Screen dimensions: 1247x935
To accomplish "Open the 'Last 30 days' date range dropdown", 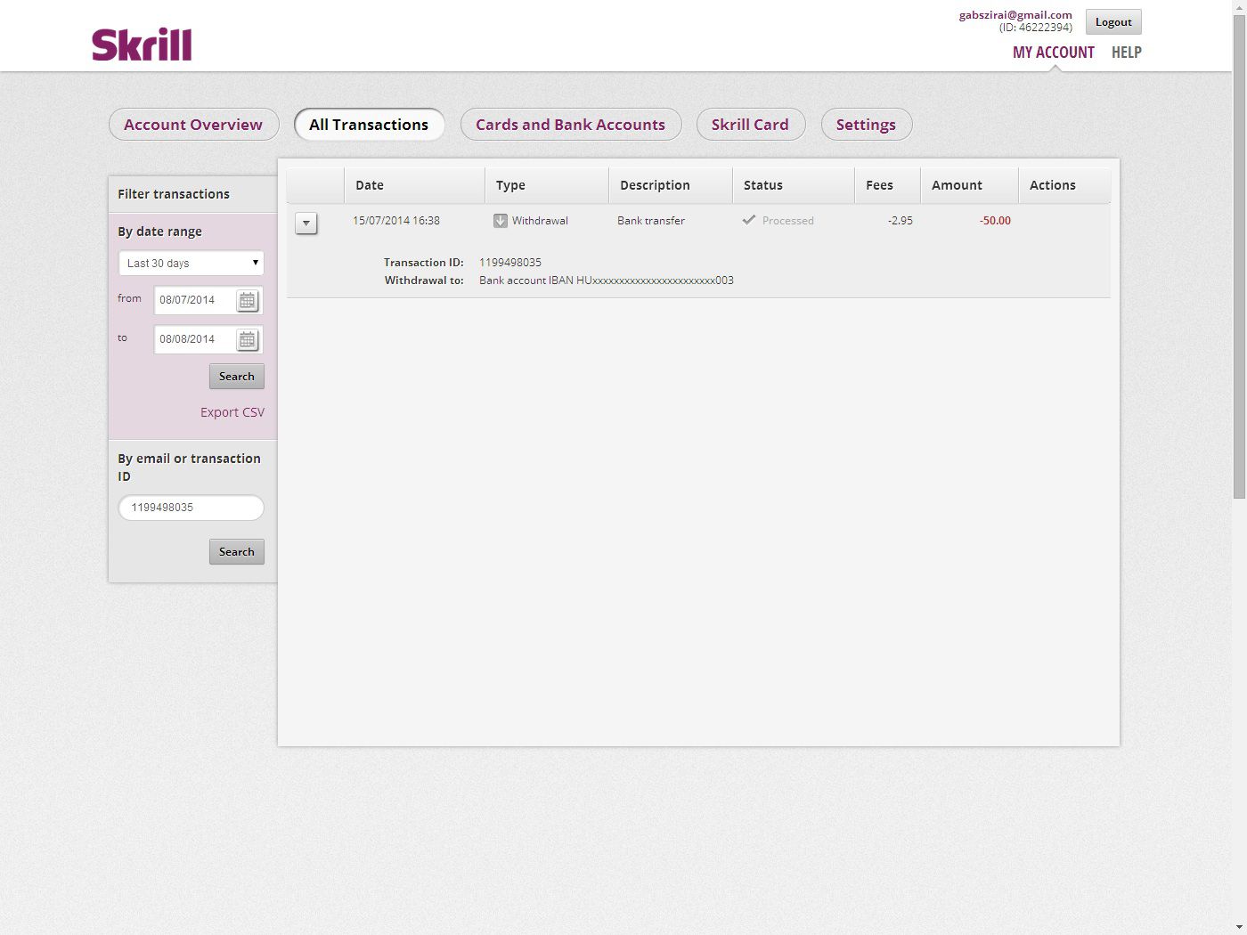I will click(192, 264).
